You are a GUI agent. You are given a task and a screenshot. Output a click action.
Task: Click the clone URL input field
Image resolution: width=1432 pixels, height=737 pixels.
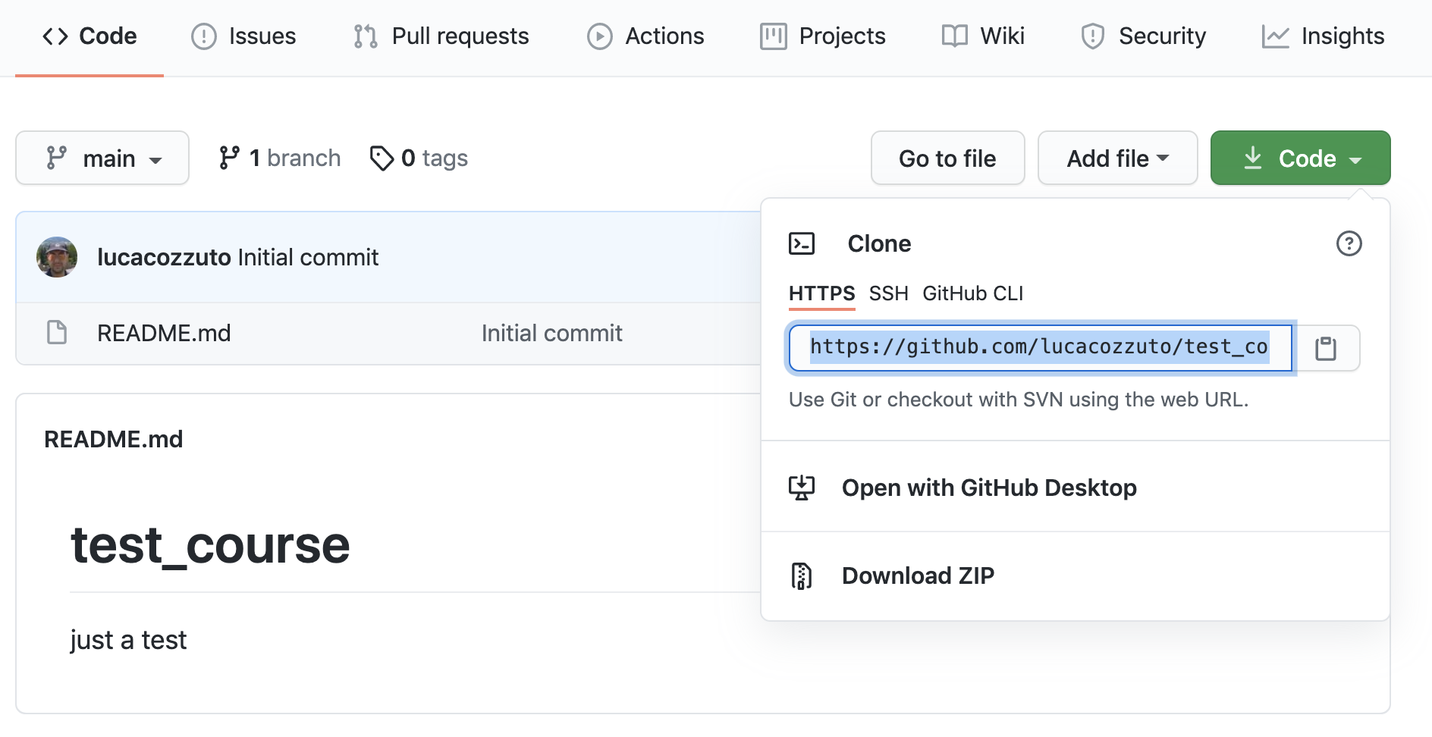click(x=1040, y=348)
